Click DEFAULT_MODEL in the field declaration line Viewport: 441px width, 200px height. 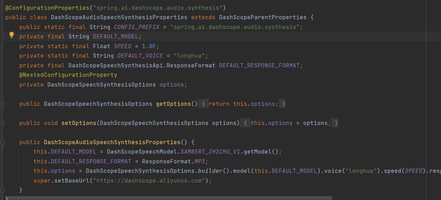(x=116, y=36)
